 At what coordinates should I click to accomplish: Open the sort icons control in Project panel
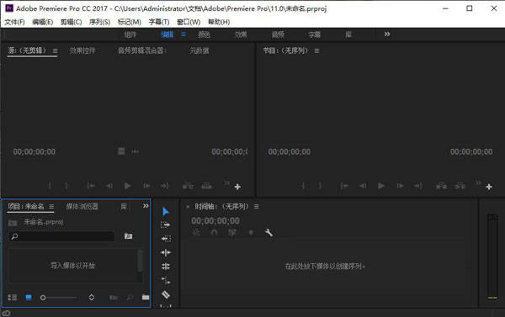pos(92,297)
